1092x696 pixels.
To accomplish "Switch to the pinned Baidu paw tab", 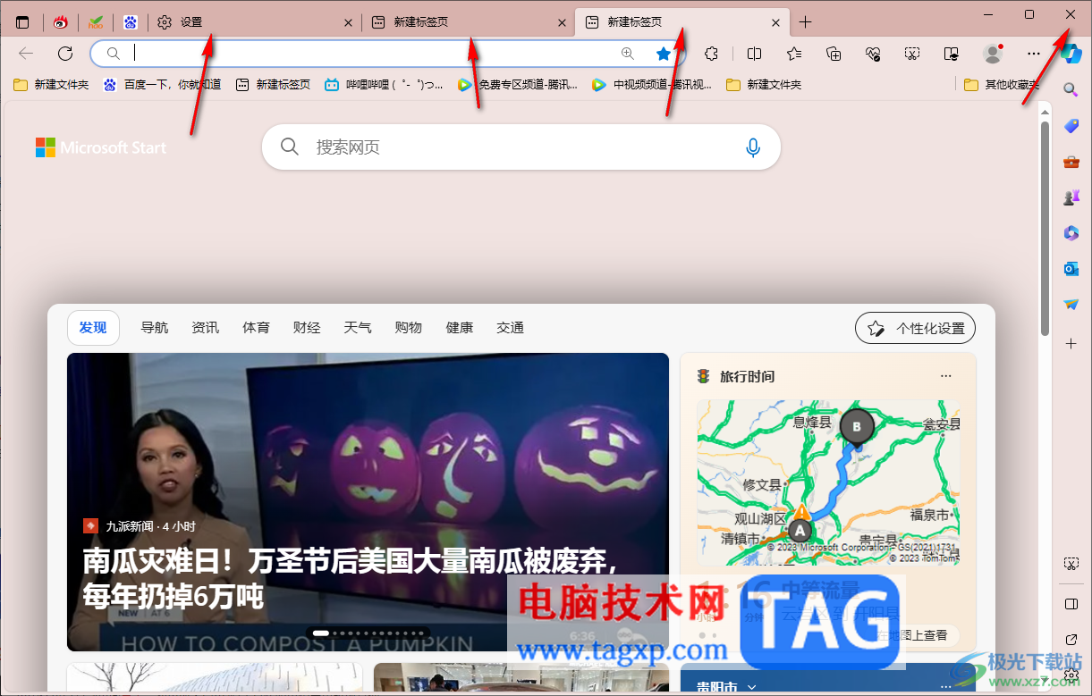I will pyautogui.click(x=131, y=22).
